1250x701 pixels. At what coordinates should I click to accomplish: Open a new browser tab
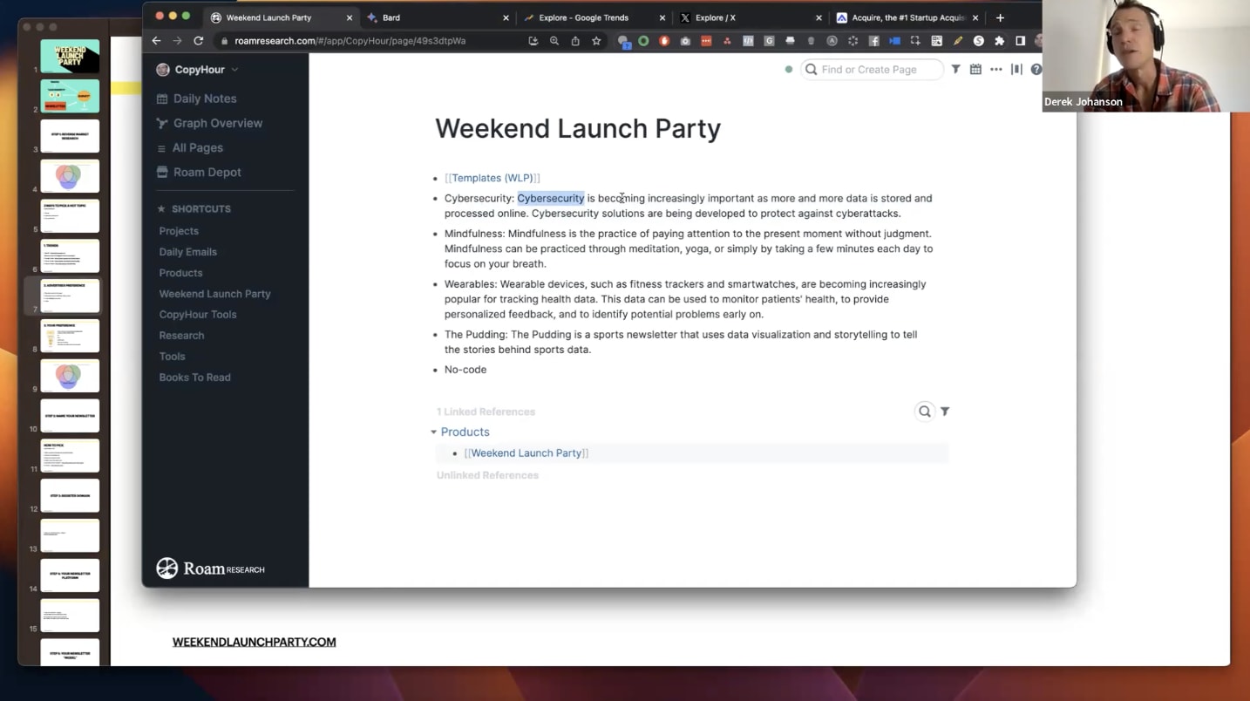coord(1000,17)
